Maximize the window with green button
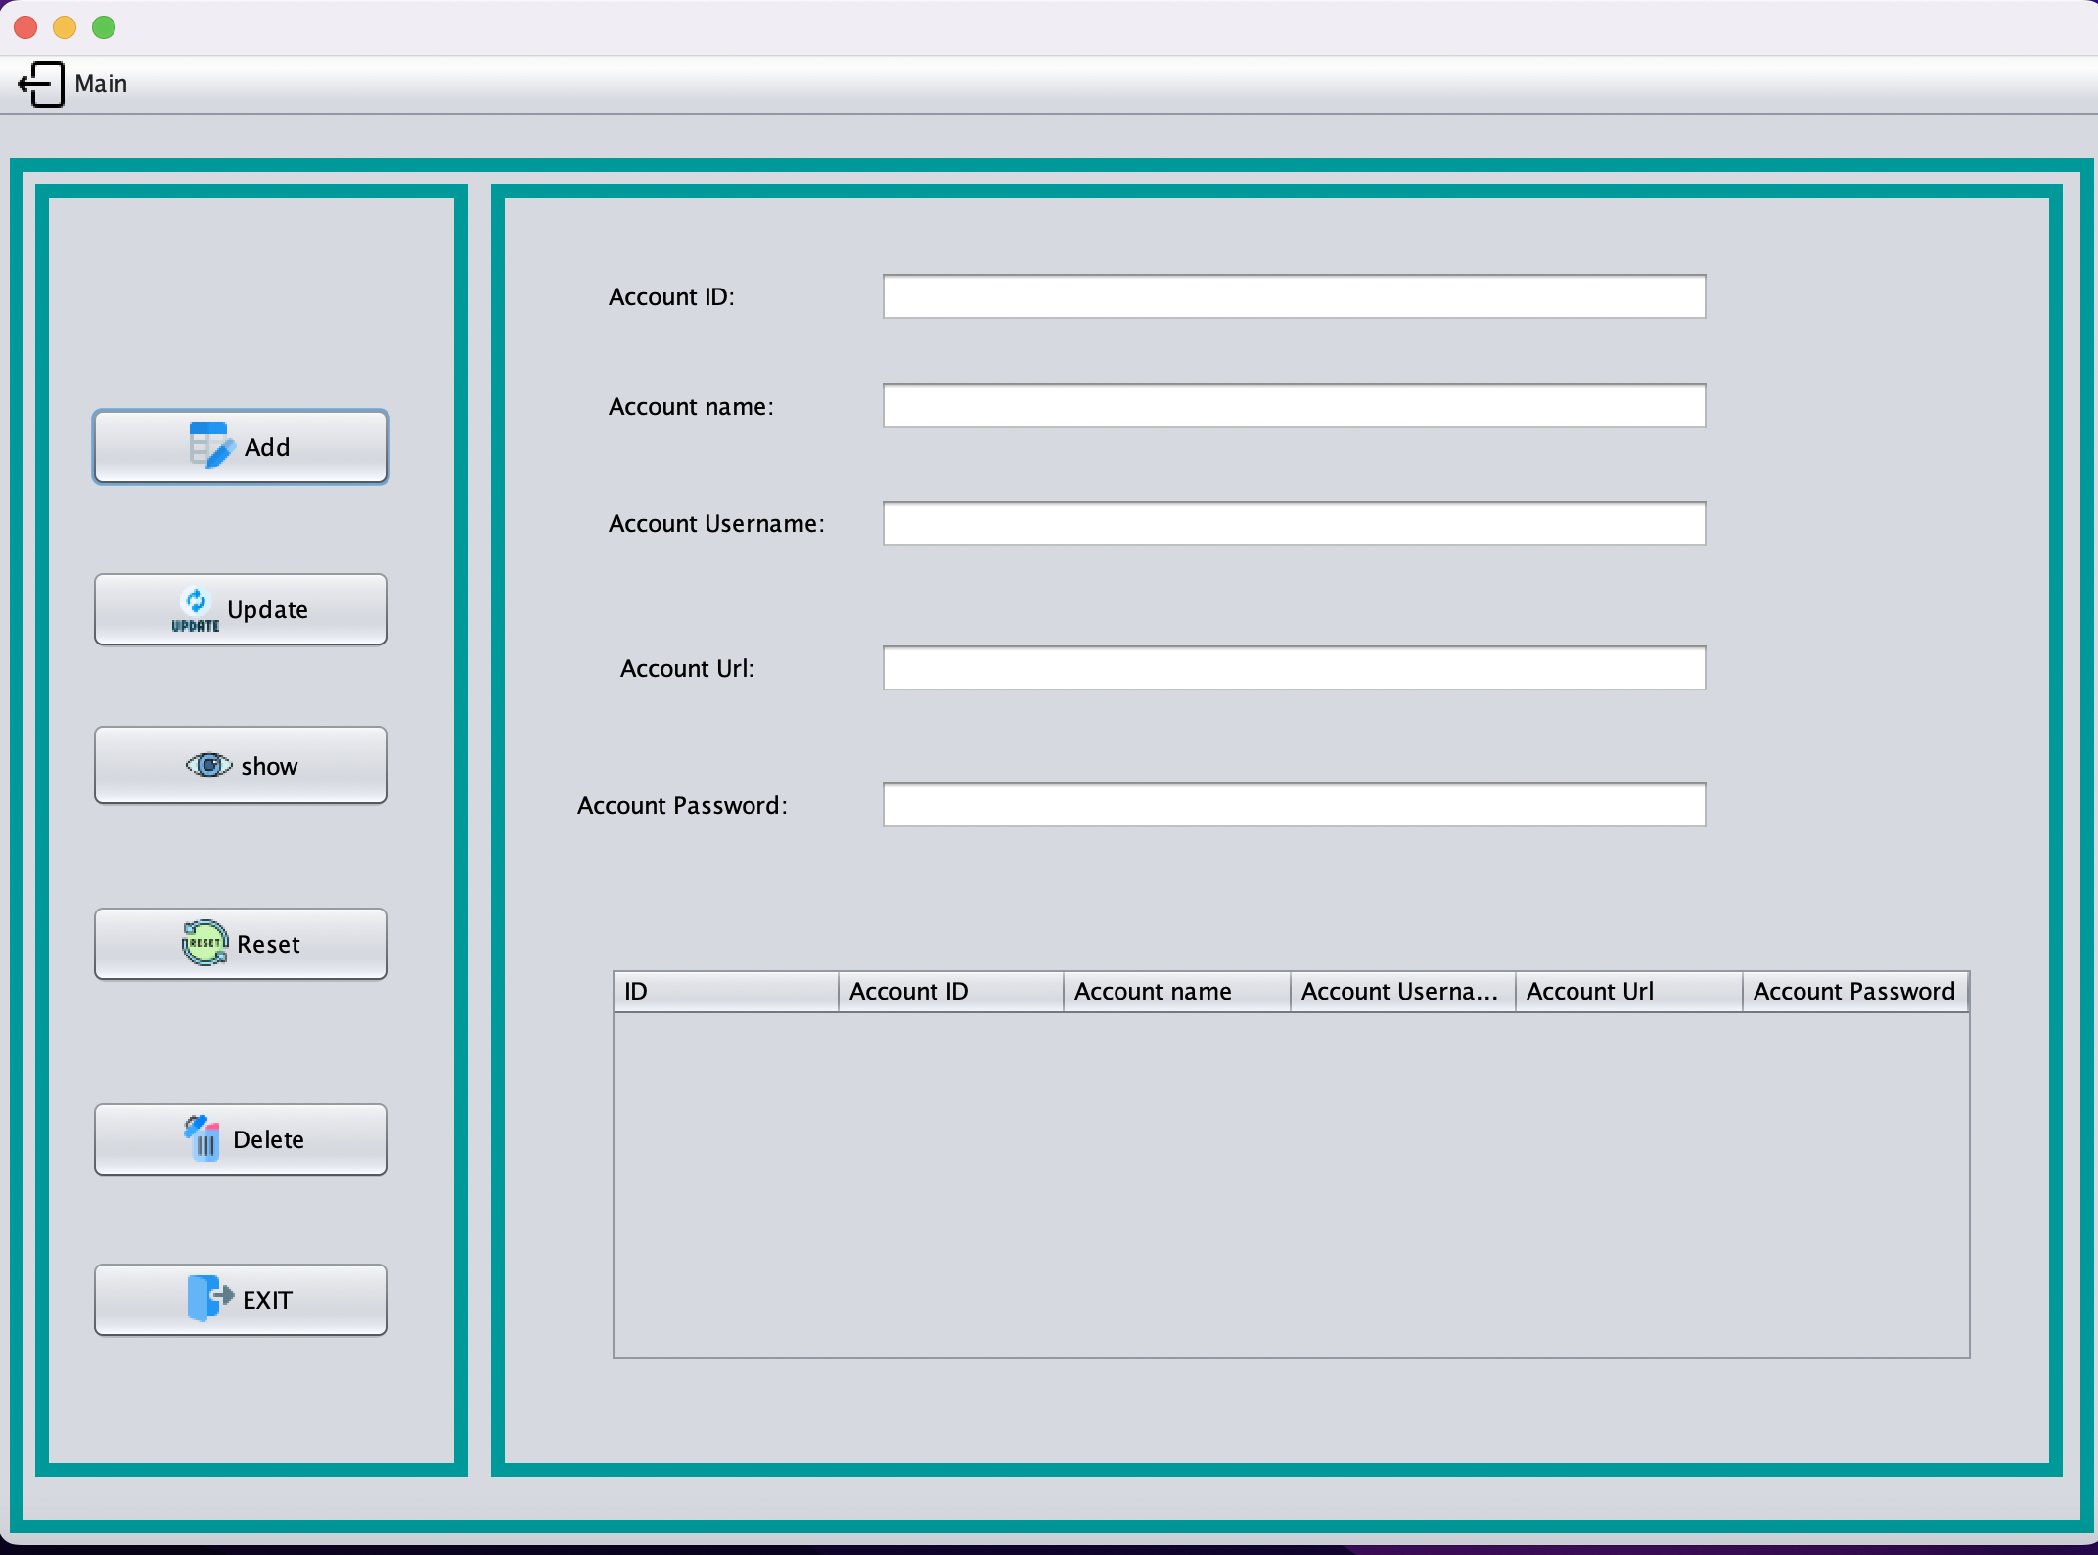This screenshot has height=1555, width=2098. tap(104, 27)
